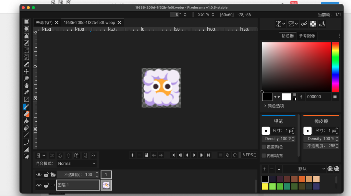Remove color from palette with minus
Screen dimensions: 351x196
click(x=272, y=169)
